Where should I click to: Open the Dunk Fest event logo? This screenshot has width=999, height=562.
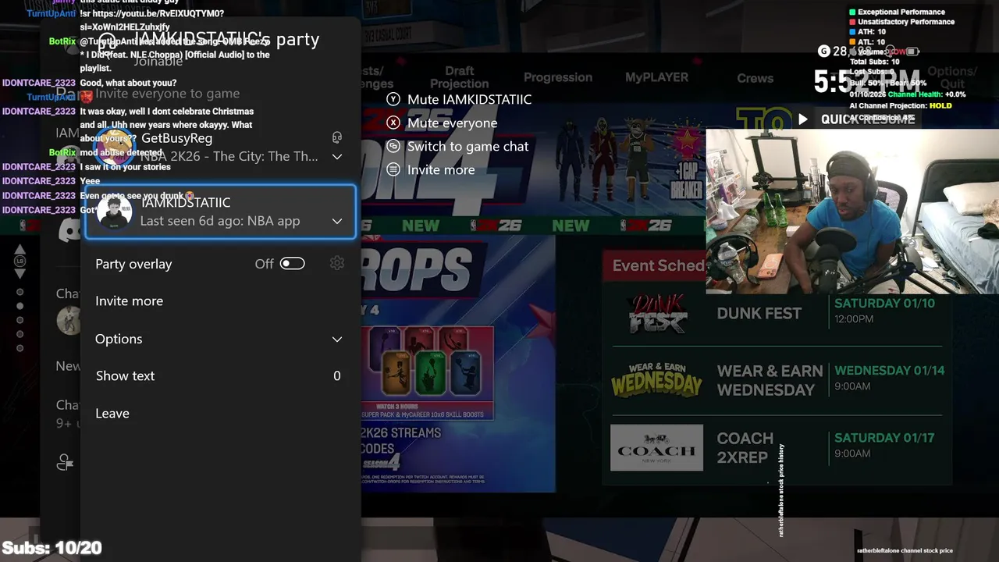pos(657,314)
